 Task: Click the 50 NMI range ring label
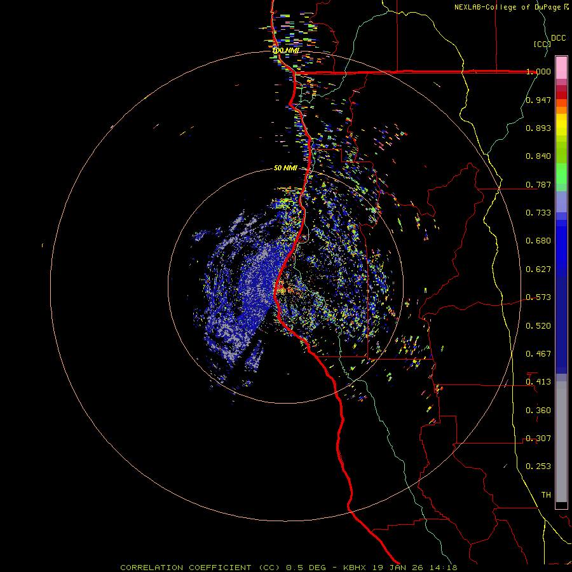coord(285,168)
